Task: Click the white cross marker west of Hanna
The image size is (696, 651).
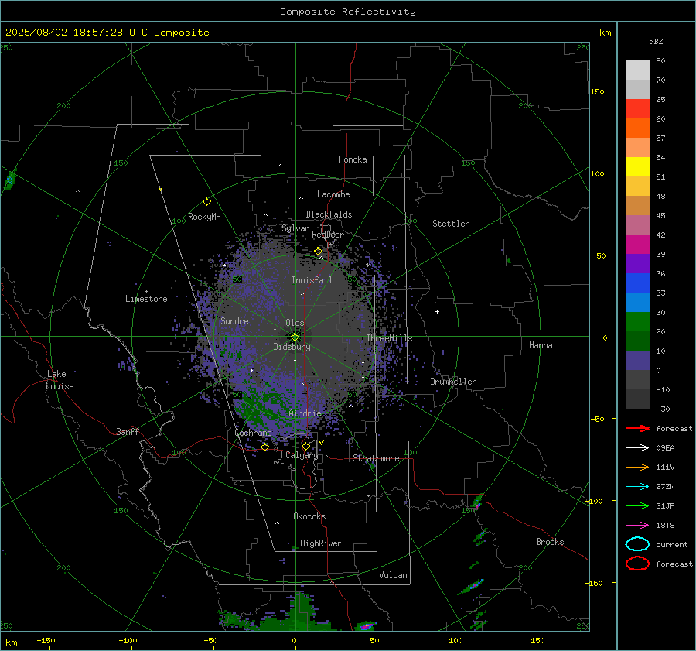Action: pos(437,311)
